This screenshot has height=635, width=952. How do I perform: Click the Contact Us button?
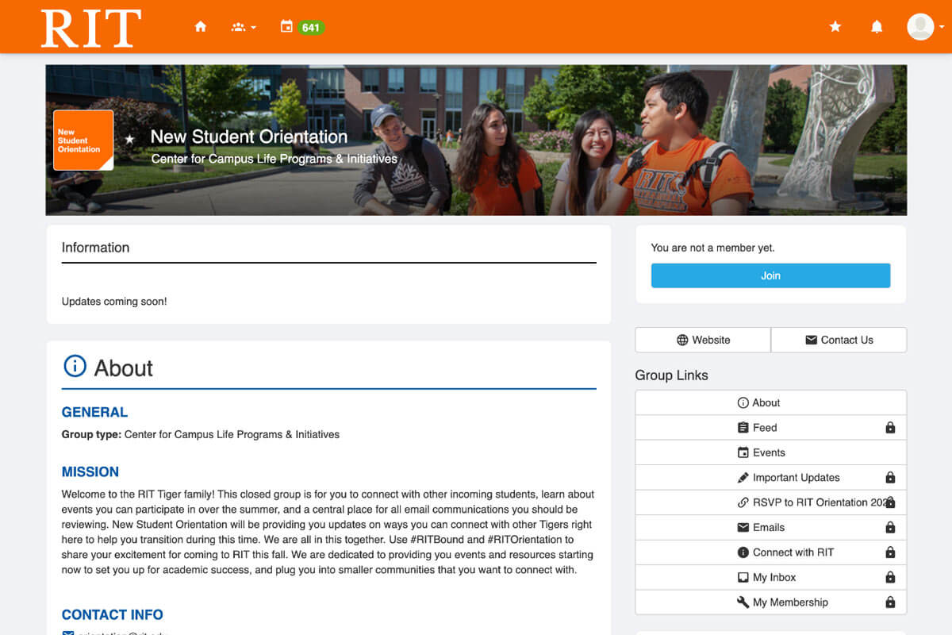pyautogui.click(x=839, y=340)
